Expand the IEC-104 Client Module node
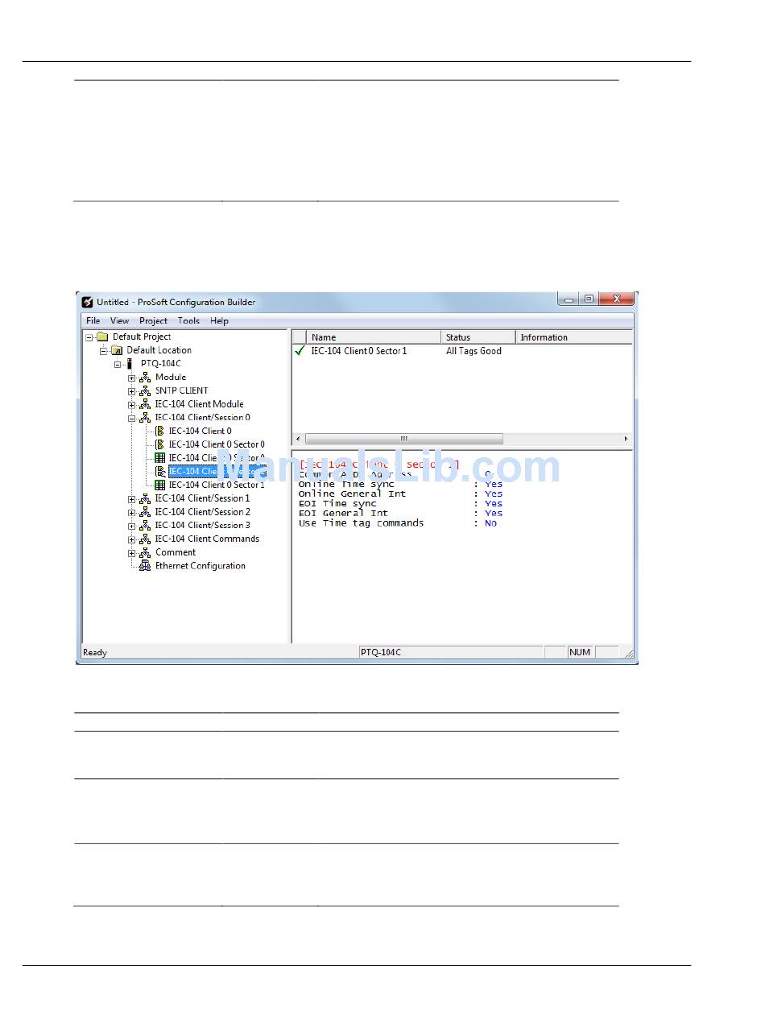The image size is (765, 1020). tap(132, 405)
